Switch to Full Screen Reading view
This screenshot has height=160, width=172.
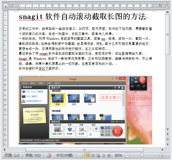93,156
